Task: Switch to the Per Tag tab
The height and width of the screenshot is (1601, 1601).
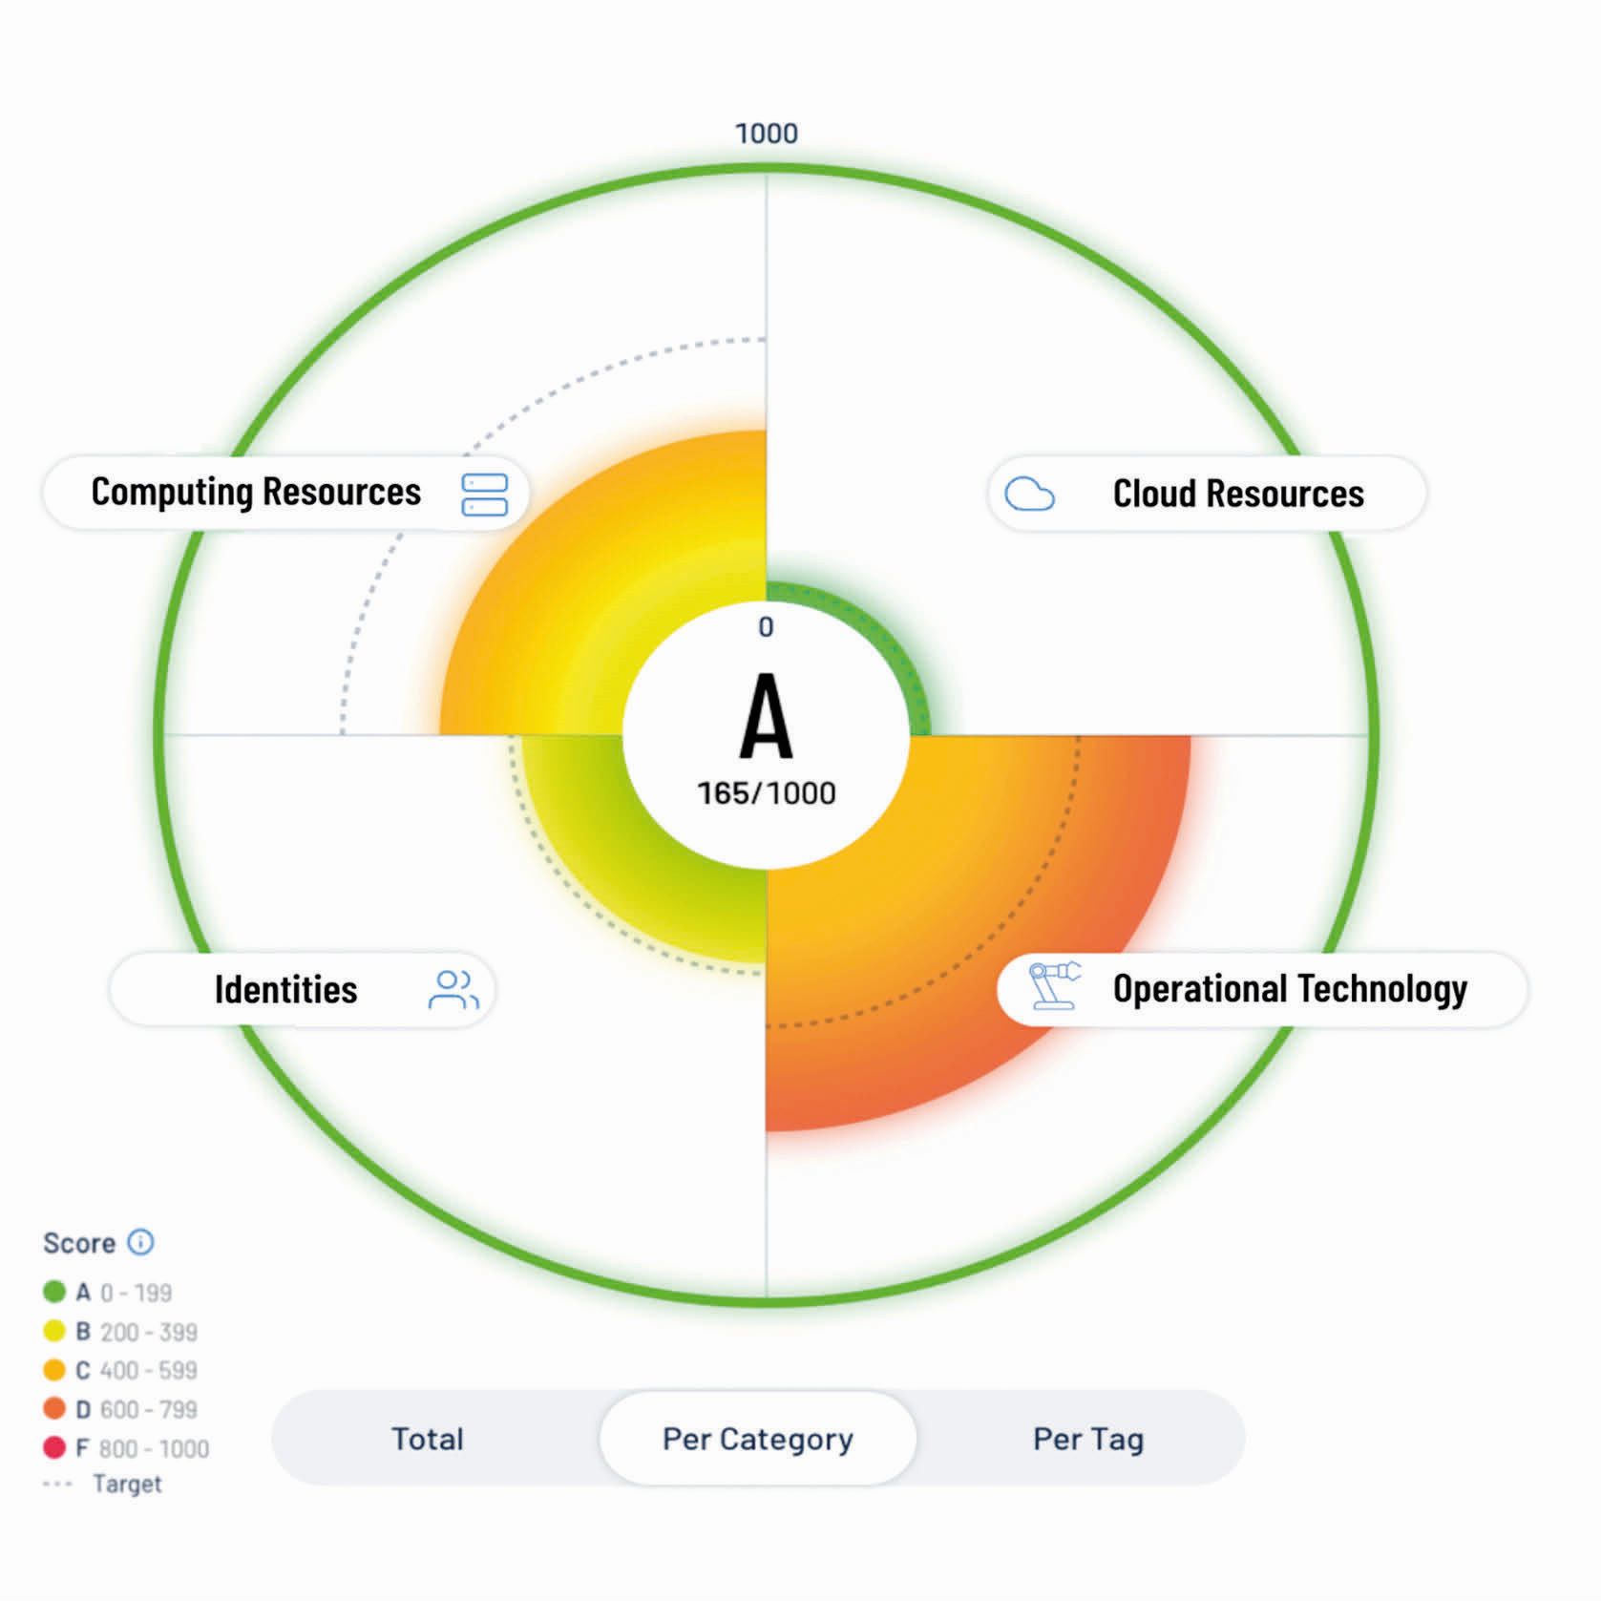Action: [x=1087, y=1439]
